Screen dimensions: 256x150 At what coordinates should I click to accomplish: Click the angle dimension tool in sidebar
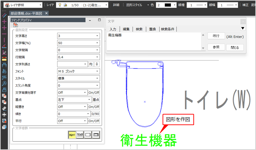(4, 46)
